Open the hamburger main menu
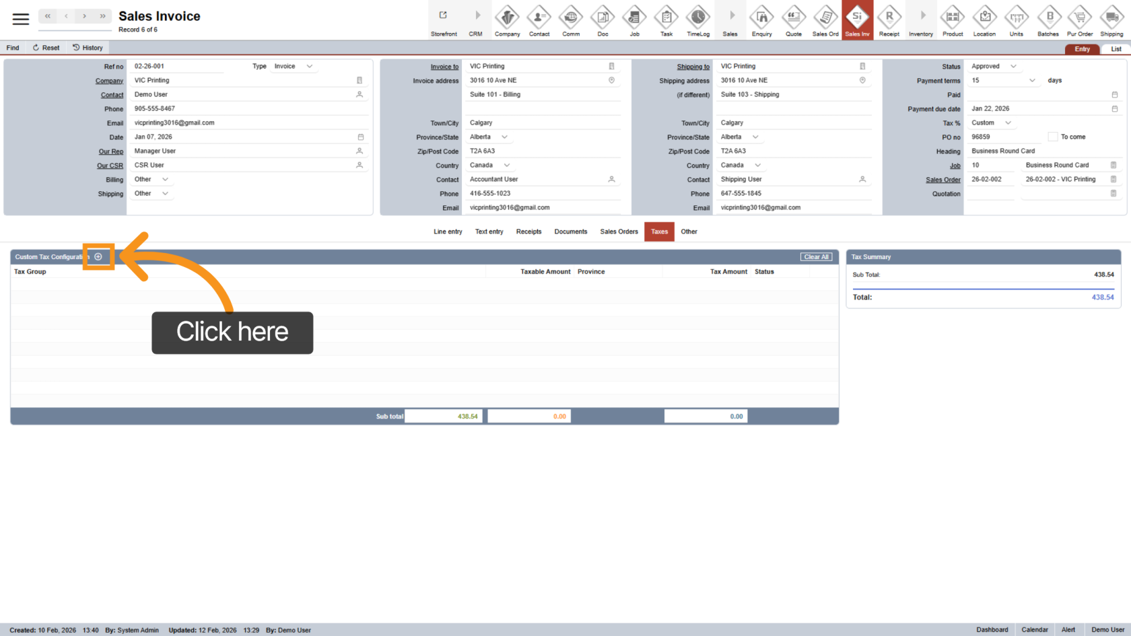Image resolution: width=1131 pixels, height=636 pixels. tap(21, 19)
